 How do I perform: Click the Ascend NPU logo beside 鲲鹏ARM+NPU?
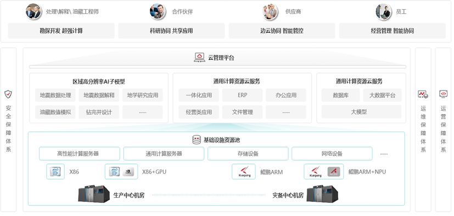coord(334,172)
